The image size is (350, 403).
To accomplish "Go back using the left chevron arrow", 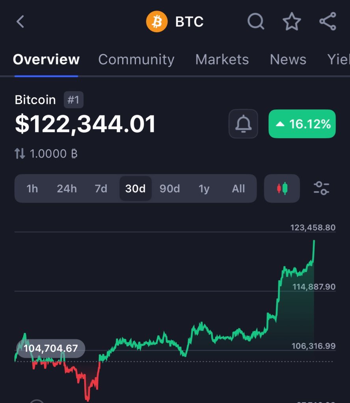I will [x=20, y=21].
